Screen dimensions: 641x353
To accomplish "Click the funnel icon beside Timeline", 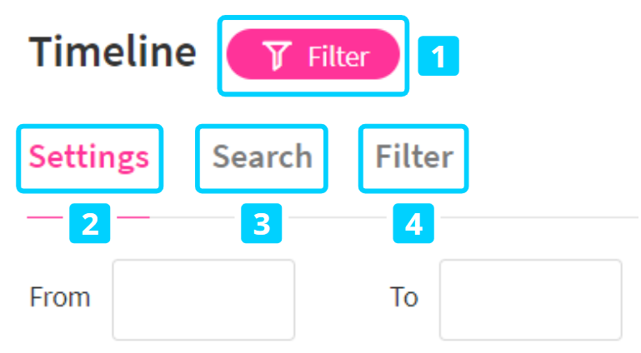I will click(x=276, y=56).
